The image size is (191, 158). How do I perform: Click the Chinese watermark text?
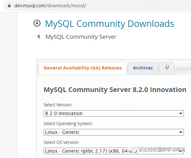point(161,150)
